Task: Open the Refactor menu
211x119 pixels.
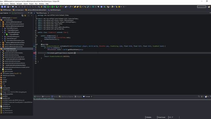Action: 13,4
